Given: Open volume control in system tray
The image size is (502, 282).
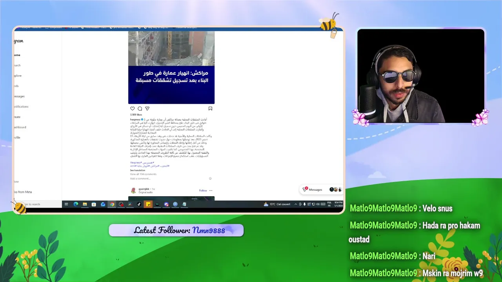Looking at the screenshot, I should pyautogui.click(x=318, y=204).
